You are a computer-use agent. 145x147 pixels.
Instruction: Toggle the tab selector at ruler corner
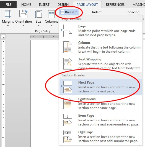[x=4, y=37]
